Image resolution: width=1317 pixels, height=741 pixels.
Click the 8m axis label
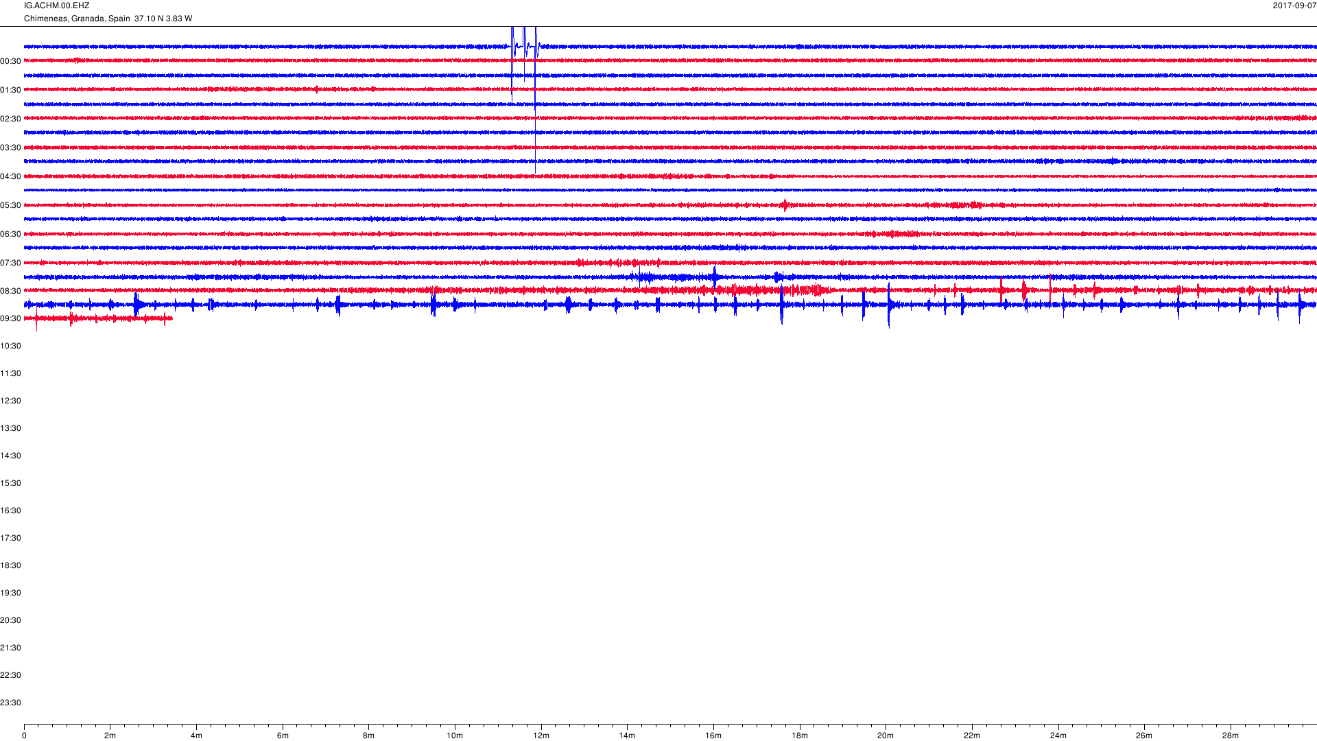click(368, 736)
